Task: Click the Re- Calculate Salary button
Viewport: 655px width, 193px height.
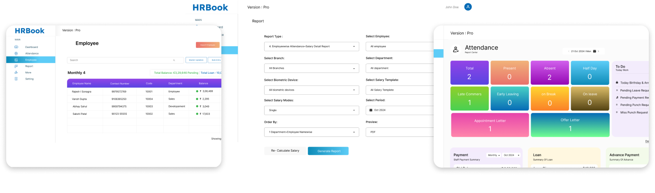Action: (x=285, y=151)
